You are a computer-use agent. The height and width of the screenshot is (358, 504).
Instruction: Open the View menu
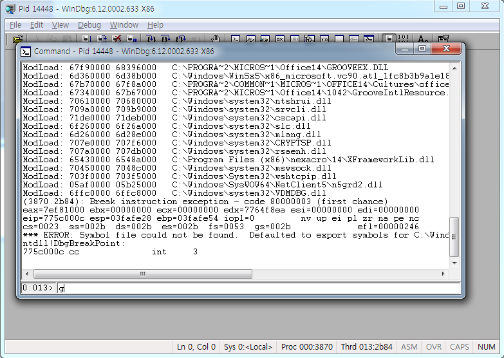(x=60, y=24)
